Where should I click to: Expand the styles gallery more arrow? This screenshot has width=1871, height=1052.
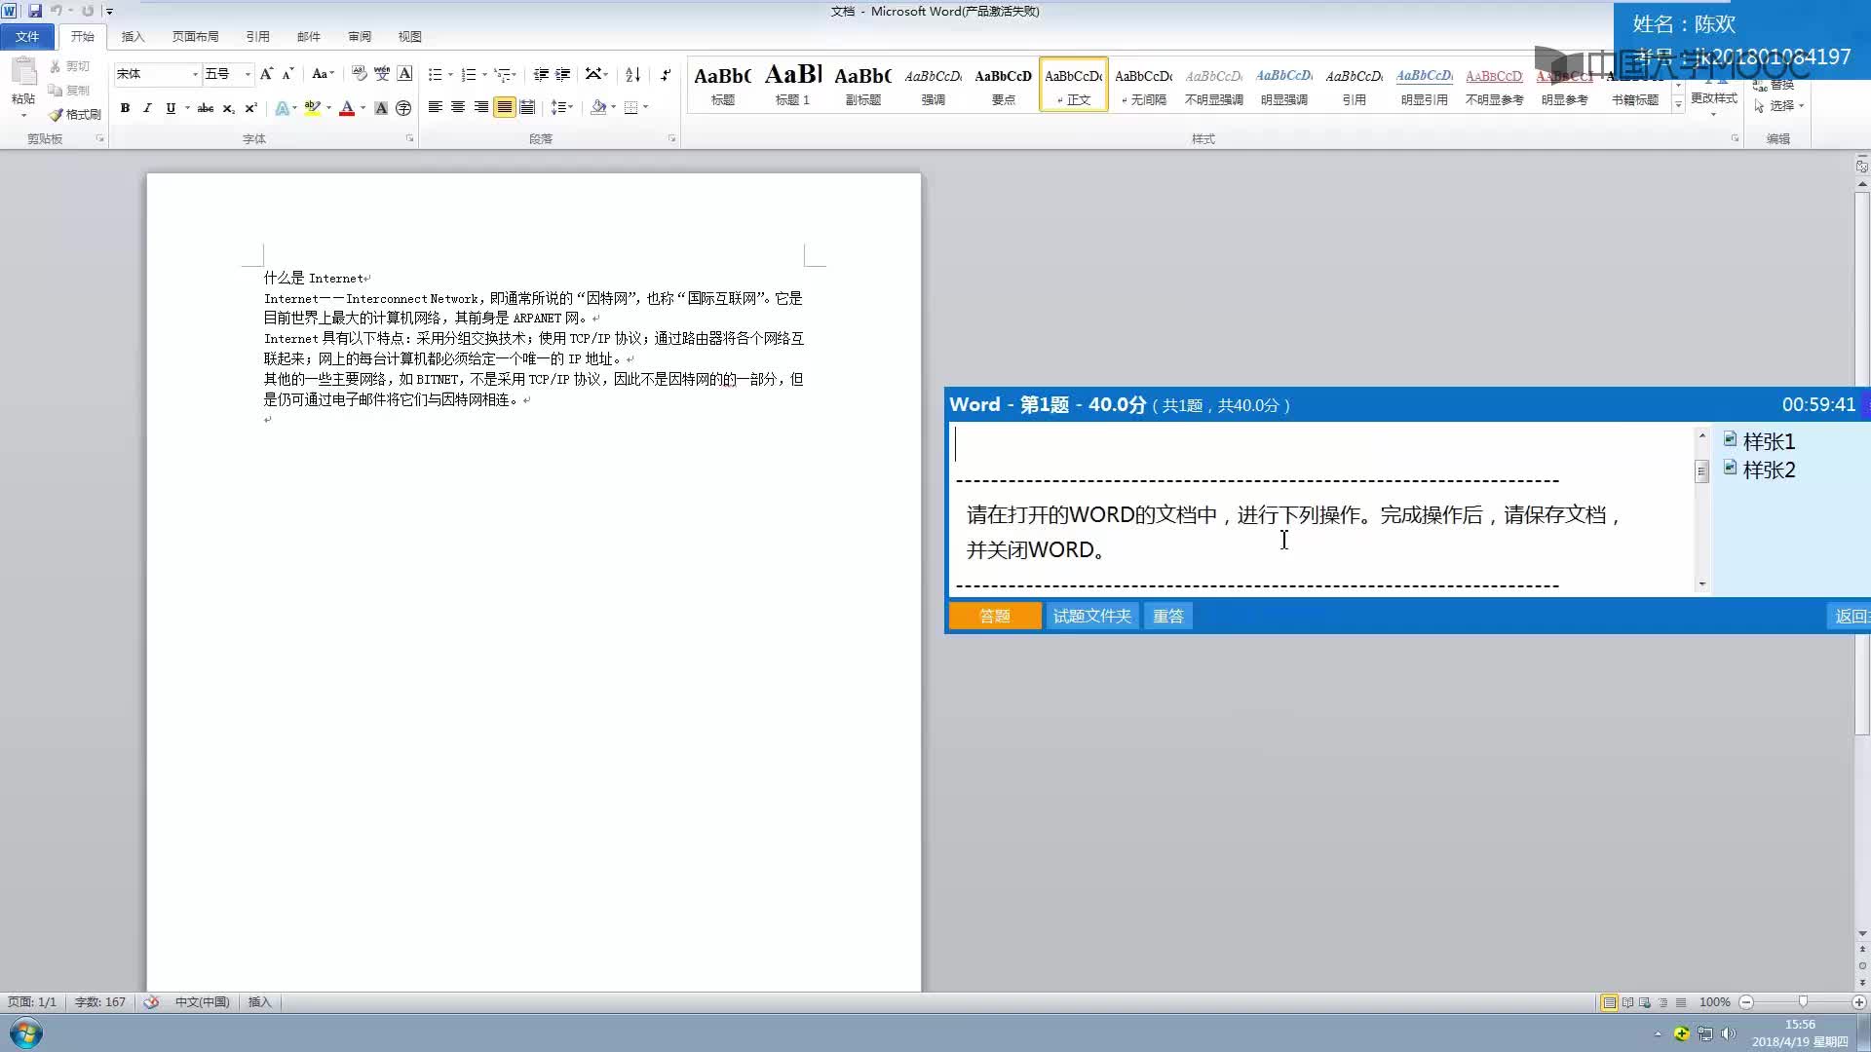pyautogui.click(x=1678, y=105)
